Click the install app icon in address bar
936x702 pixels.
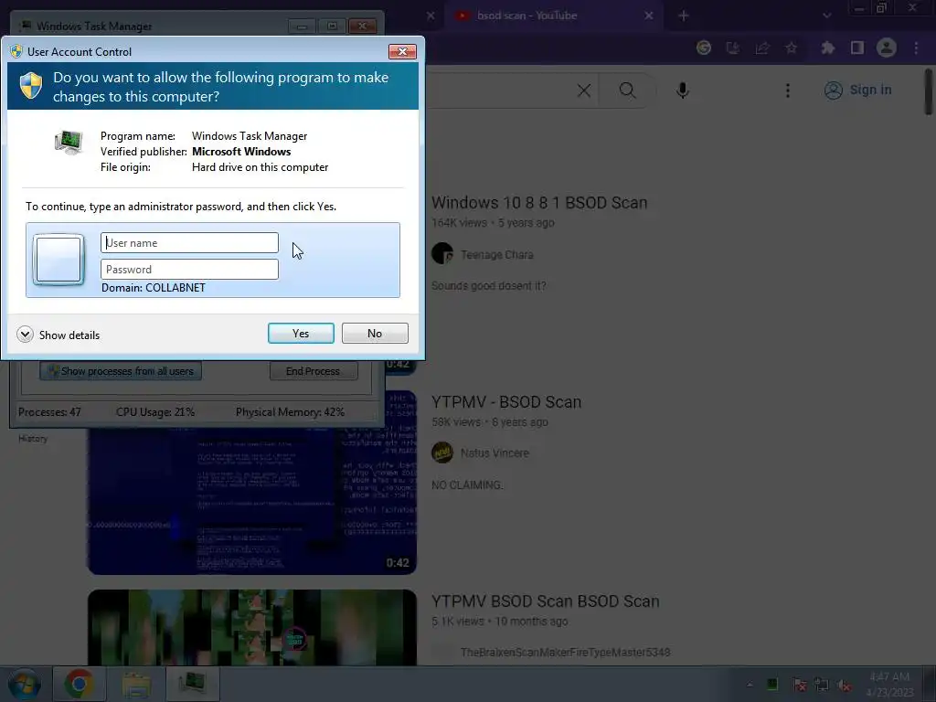pyautogui.click(x=732, y=48)
